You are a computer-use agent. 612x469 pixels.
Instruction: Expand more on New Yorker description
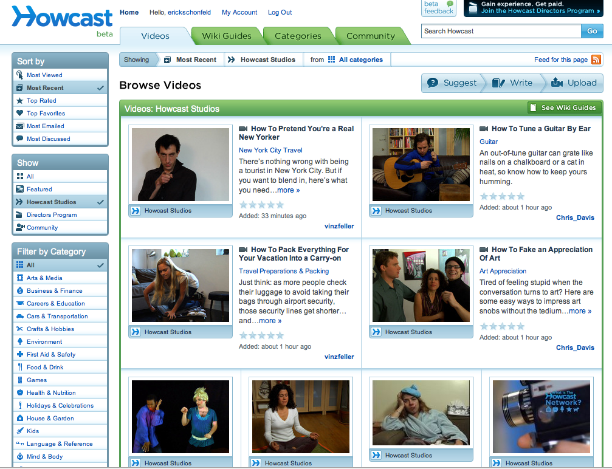coord(289,190)
